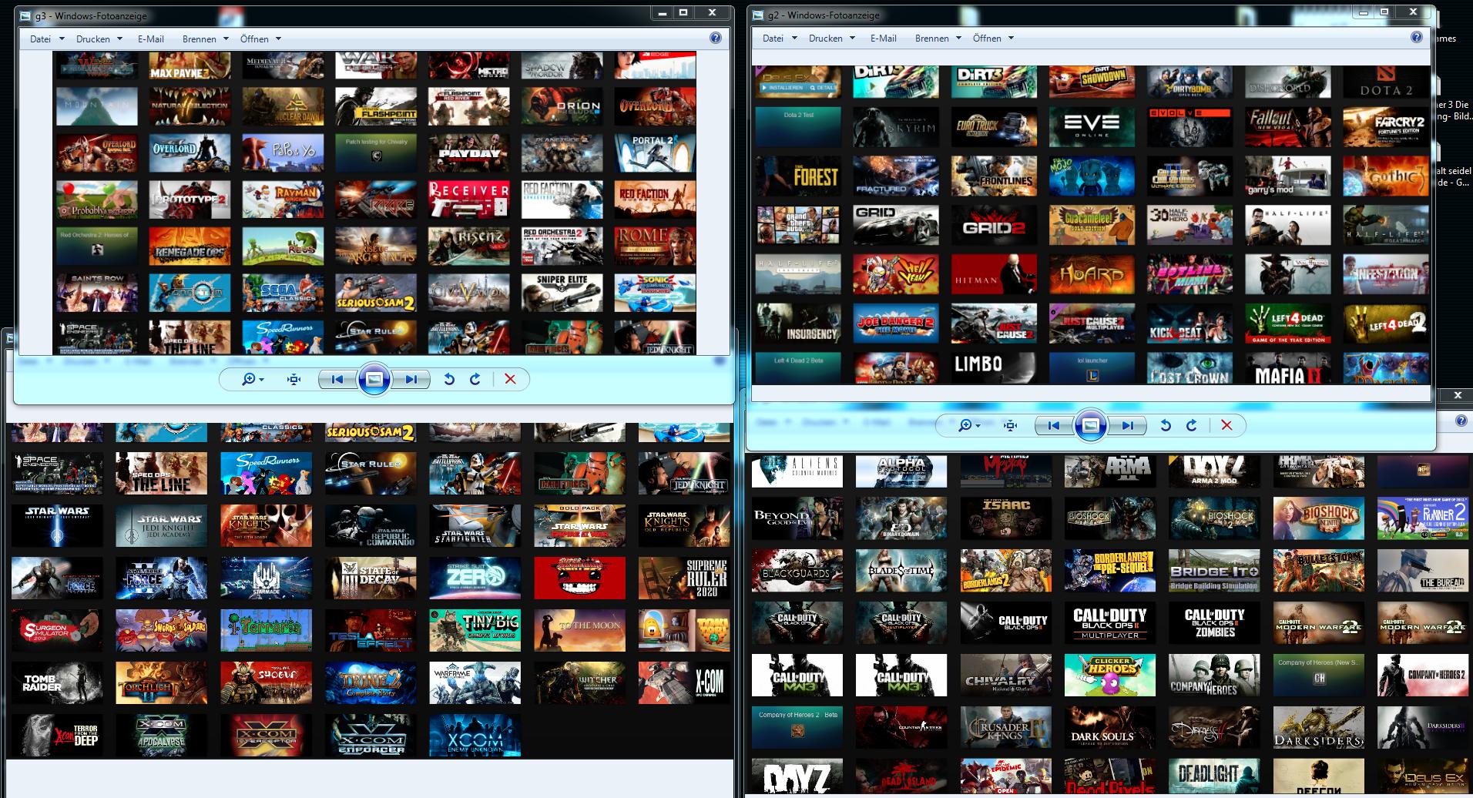Rotate the g3 picture clockwise

click(x=475, y=379)
